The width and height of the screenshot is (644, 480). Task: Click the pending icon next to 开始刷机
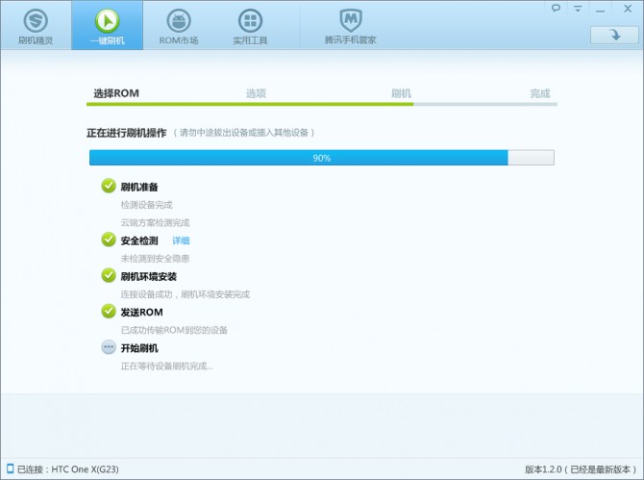point(109,347)
